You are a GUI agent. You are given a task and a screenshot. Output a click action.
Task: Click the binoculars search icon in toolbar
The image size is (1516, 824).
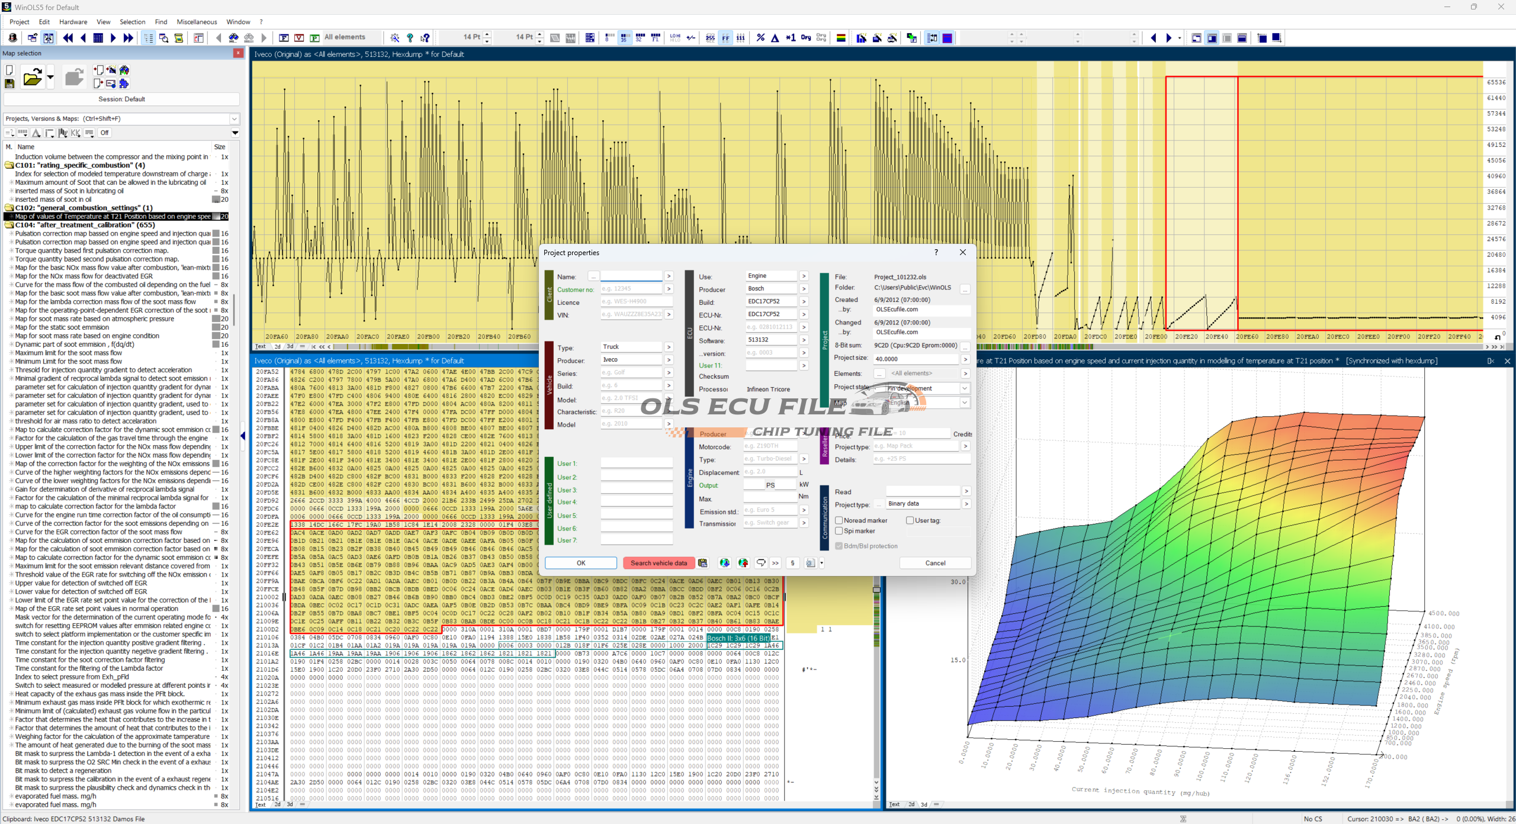click(233, 38)
